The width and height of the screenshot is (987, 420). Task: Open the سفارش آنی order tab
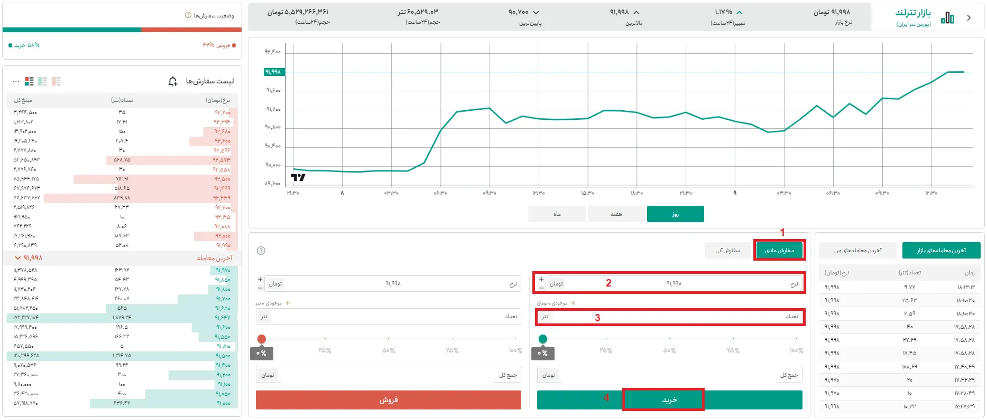pyautogui.click(x=727, y=251)
